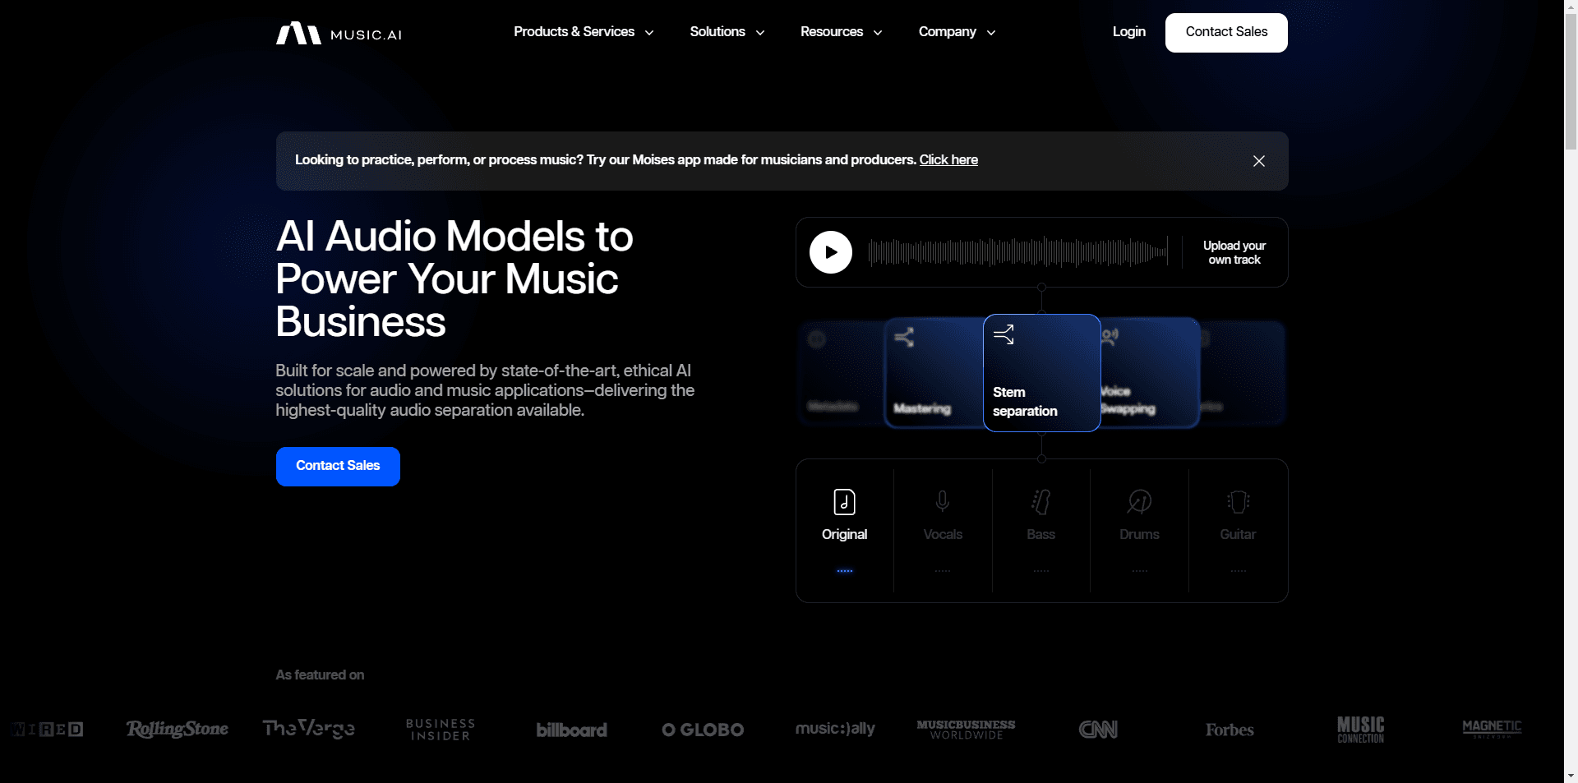1578x783 pixels.
Task: Seek within the audio waveform
Action: 1017,252
